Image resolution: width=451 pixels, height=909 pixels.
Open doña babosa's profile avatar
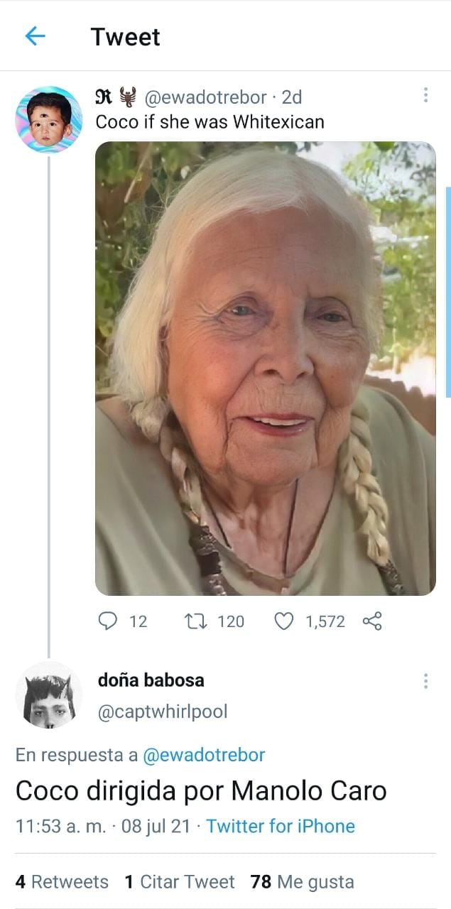click(49, 695)
